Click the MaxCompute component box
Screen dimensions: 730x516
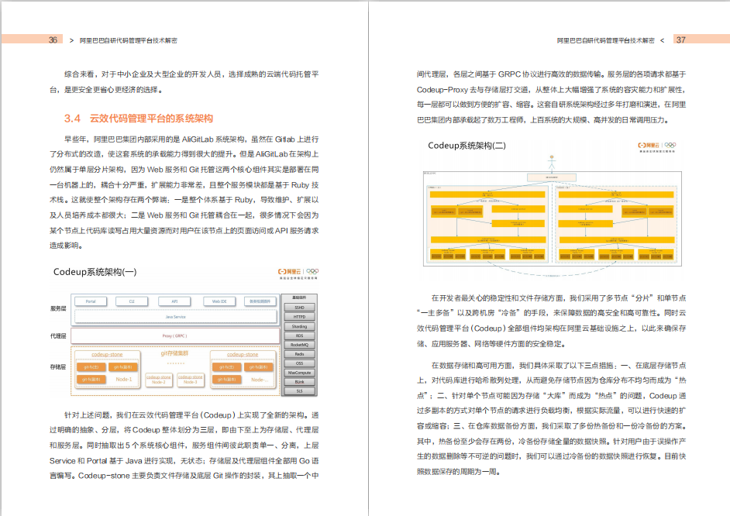tap(299, 373)
